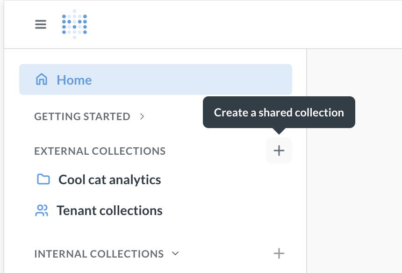Click the downward chevron next to Internal Collections

click(175, 253)
